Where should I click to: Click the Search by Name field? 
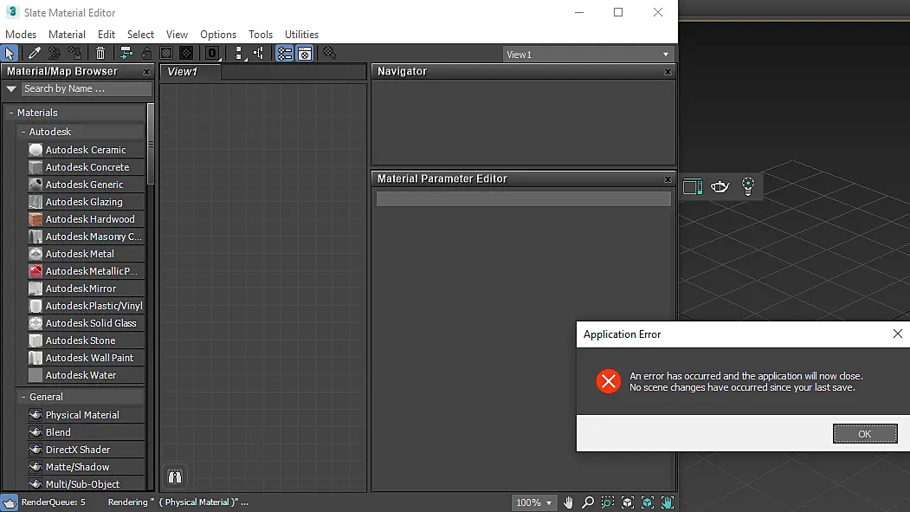point(87,89)
